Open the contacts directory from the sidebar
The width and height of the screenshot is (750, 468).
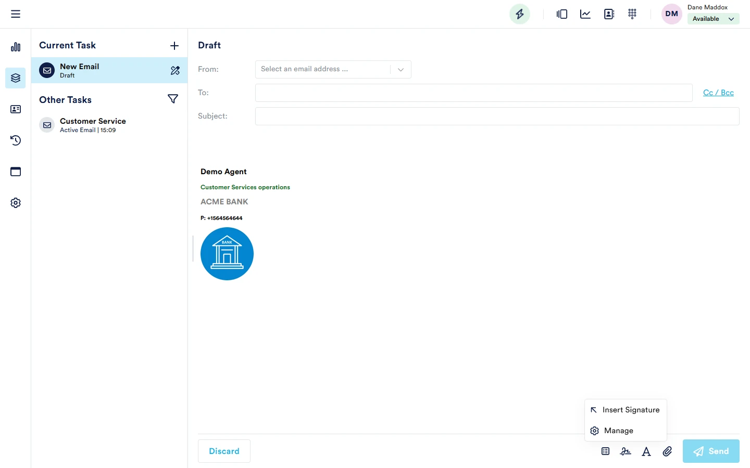click(x=16, y=109)
